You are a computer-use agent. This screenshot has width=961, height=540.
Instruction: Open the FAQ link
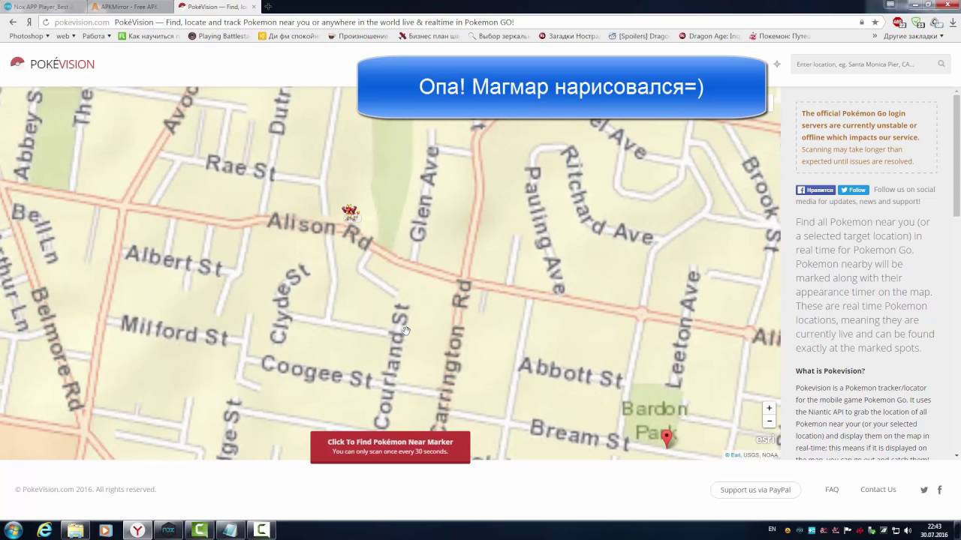click(x=832, y=490)
